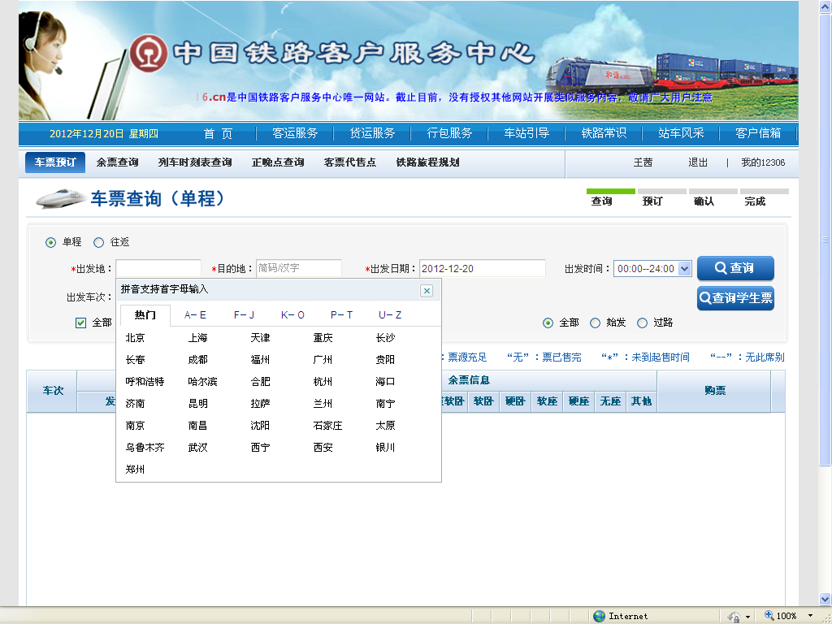The width and height of the screenshot is (832, 624).
Task: Choose 天津 from the city list
Action: [260, 338]
